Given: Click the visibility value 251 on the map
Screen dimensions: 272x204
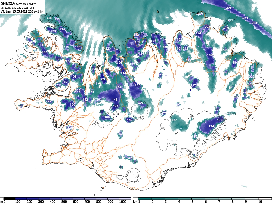Looking at the screenshot, I should click(x=245, y=18).
